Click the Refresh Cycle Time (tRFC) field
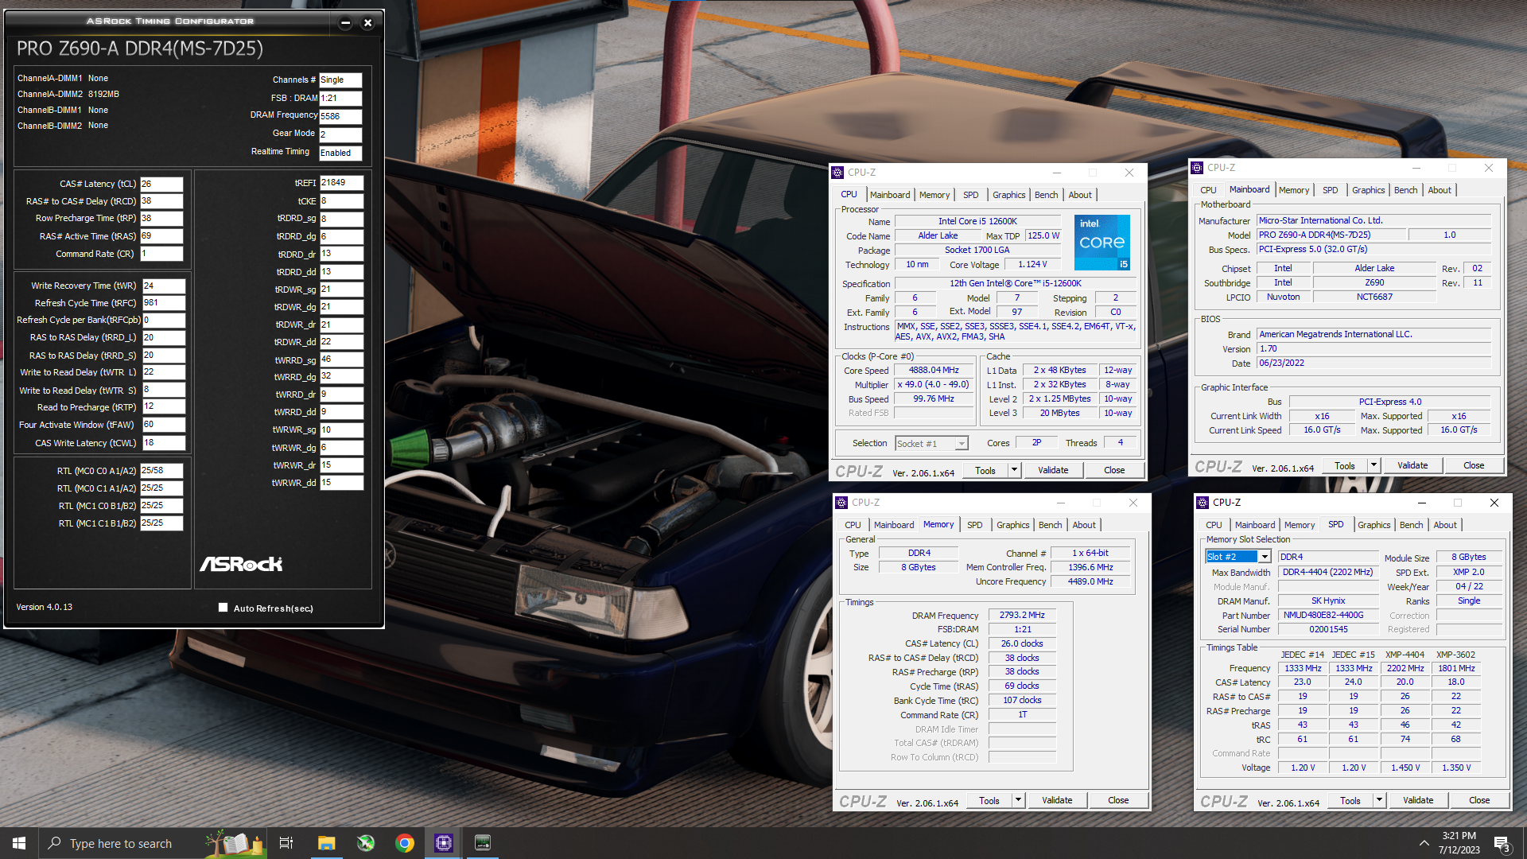Screen dimensions: 1527x859 pyautogui.click(x=164, y=303)
